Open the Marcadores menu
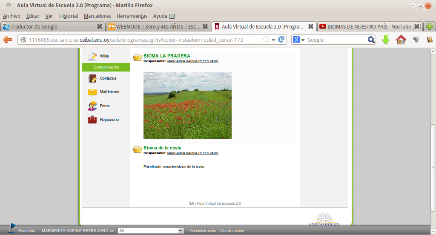 click(x=97, y=16)
